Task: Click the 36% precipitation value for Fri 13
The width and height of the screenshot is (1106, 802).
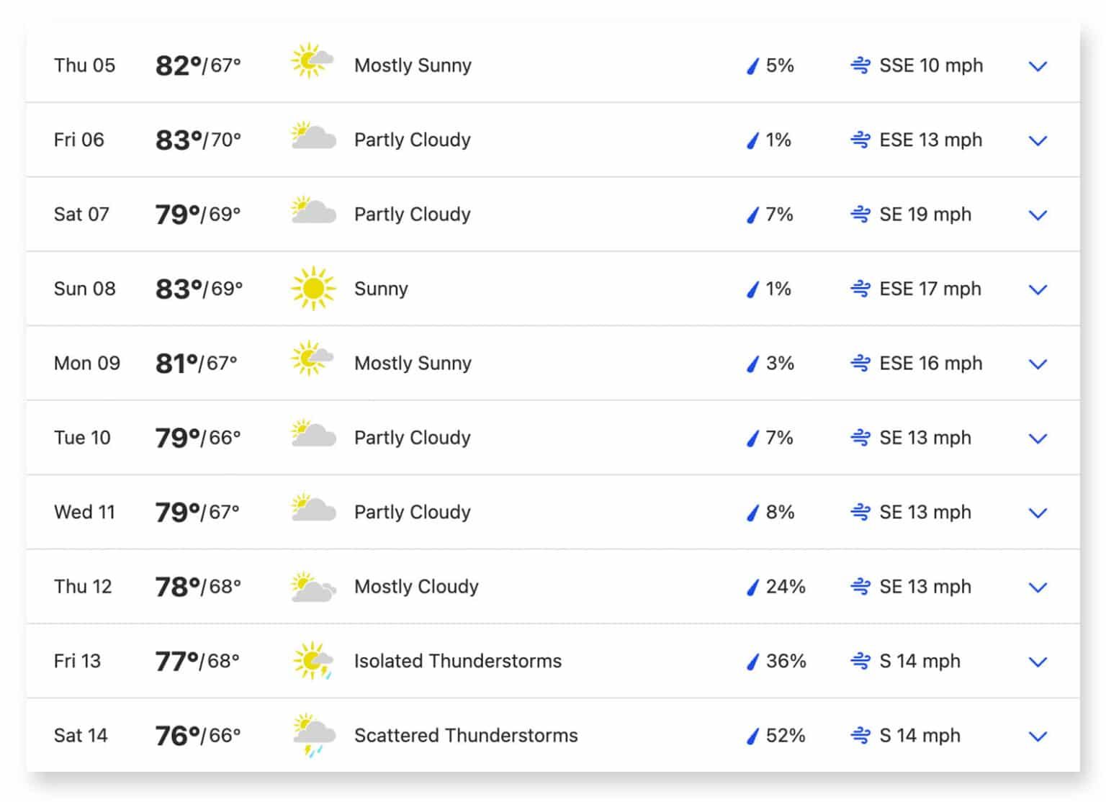Action: coord(785,660)
